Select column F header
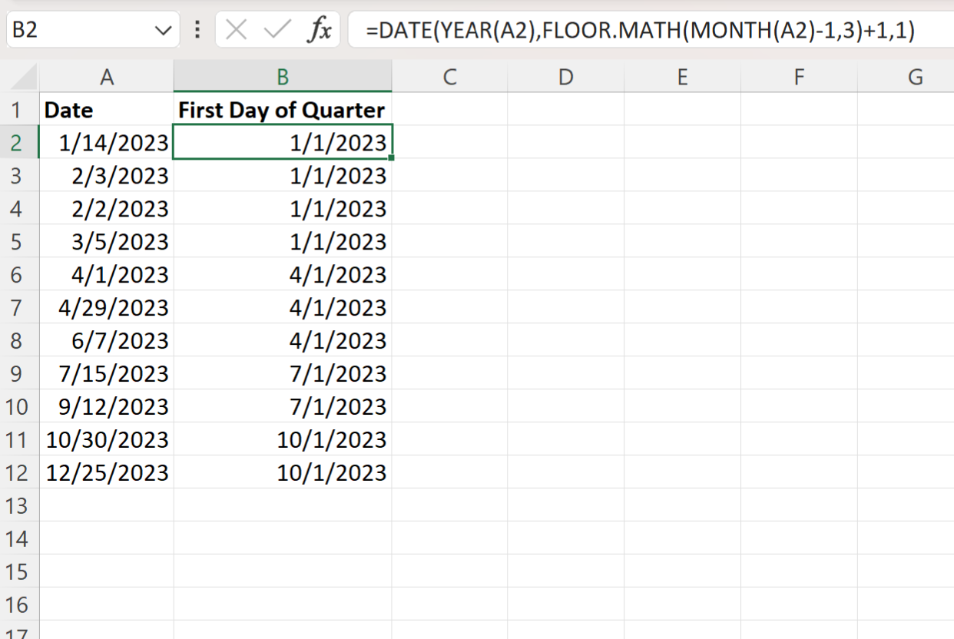 click(x=799, y=77)
